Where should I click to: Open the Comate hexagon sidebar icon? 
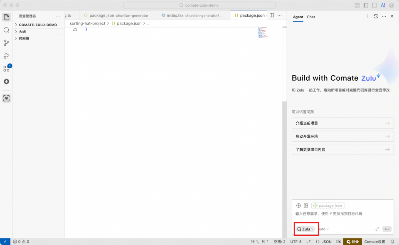click(6, 82)
